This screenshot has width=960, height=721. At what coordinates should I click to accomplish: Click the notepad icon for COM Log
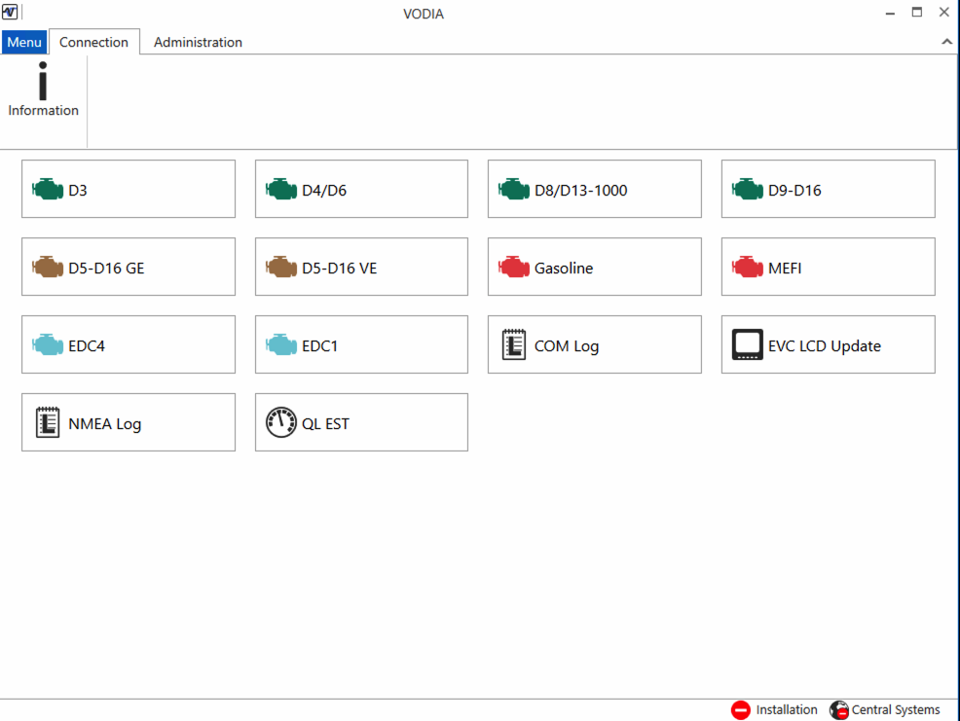514,344
